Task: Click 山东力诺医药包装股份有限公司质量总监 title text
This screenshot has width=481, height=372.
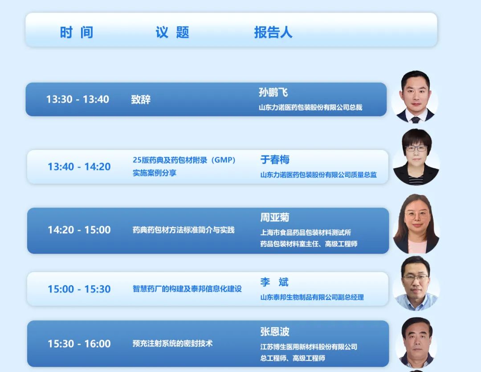Action: tap(318, 175)
